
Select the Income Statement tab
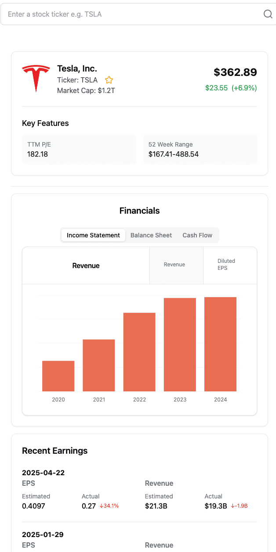[x=93, y=235]
